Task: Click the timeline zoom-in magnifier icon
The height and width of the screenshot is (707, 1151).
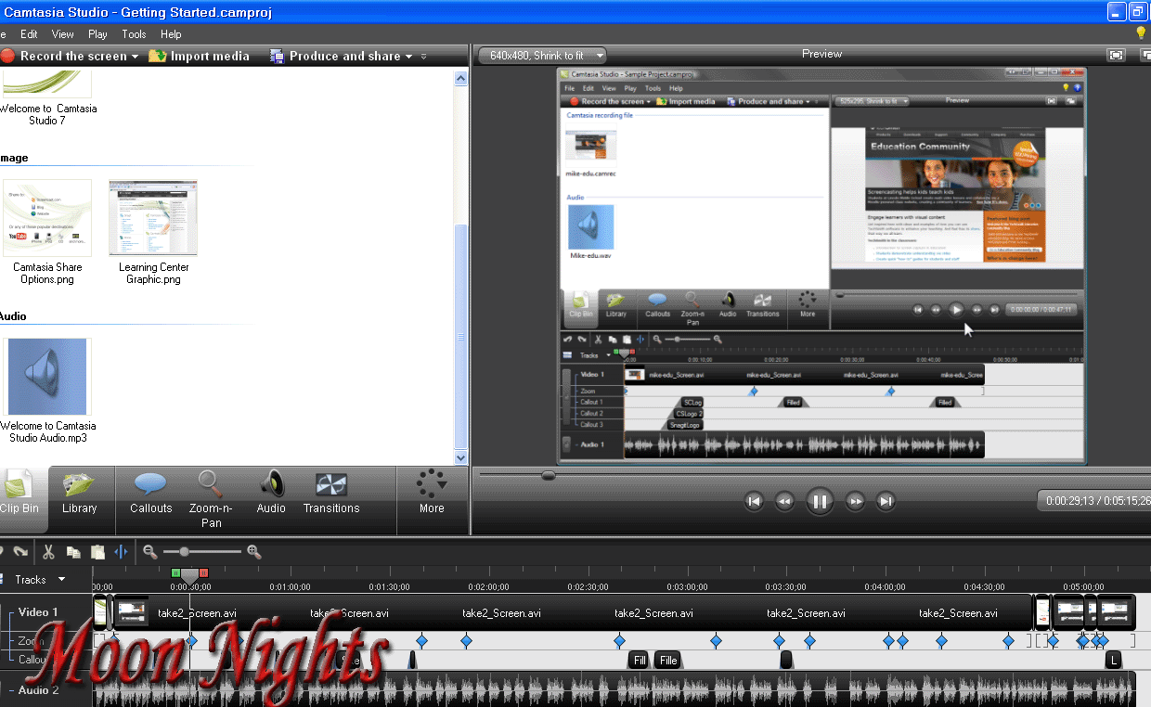Action: (253, 552)
